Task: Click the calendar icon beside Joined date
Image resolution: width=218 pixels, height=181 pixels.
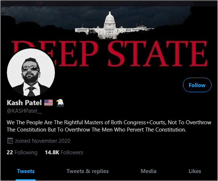Action: click(x=10, y=141)
